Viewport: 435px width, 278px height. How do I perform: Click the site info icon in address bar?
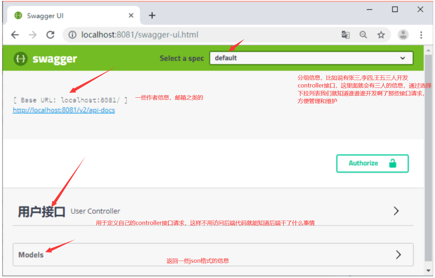[x=73, y=35]
